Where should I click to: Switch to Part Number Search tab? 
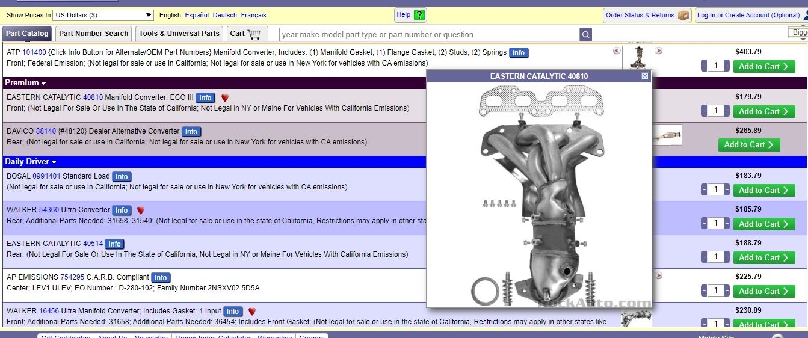pyautogui.click(x=94, y=34)
